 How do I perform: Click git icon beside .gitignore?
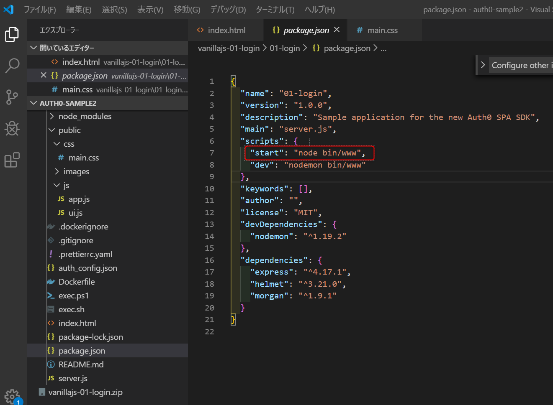coord(51,240)
